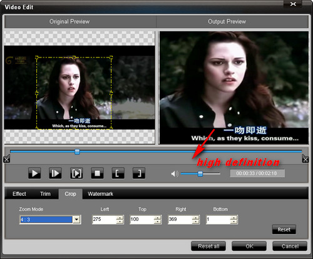Click the 00:00:33 / 00:02:18 time display
This screenshot has height=259, width=313.
click(257, 173)
